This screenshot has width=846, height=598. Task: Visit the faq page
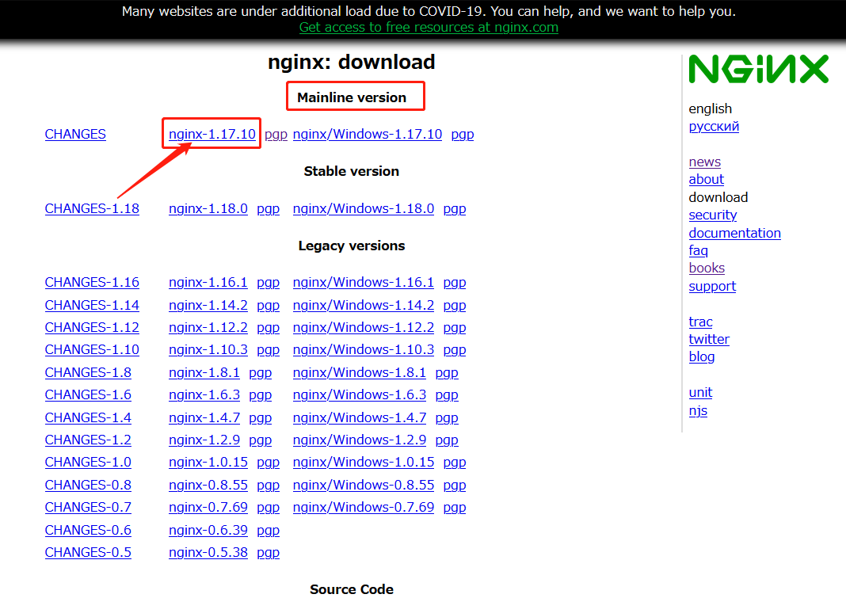click(x=698, y=251)
